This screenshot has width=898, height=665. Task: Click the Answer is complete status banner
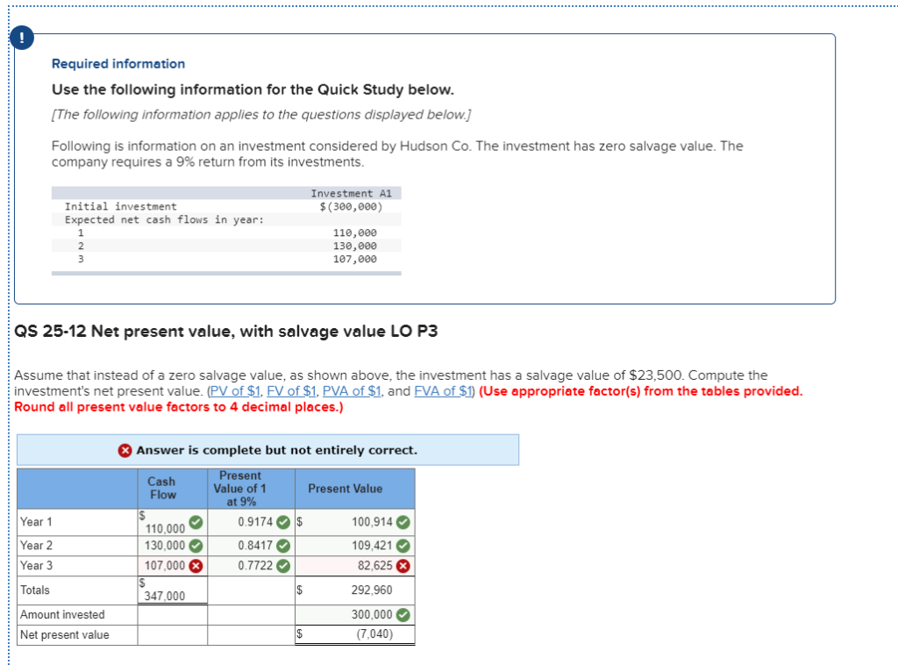pyautogui.click(x=289, y=449)
